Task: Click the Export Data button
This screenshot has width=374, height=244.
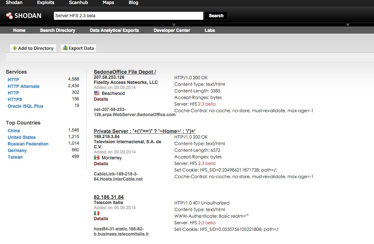Action: pos(78,48)
